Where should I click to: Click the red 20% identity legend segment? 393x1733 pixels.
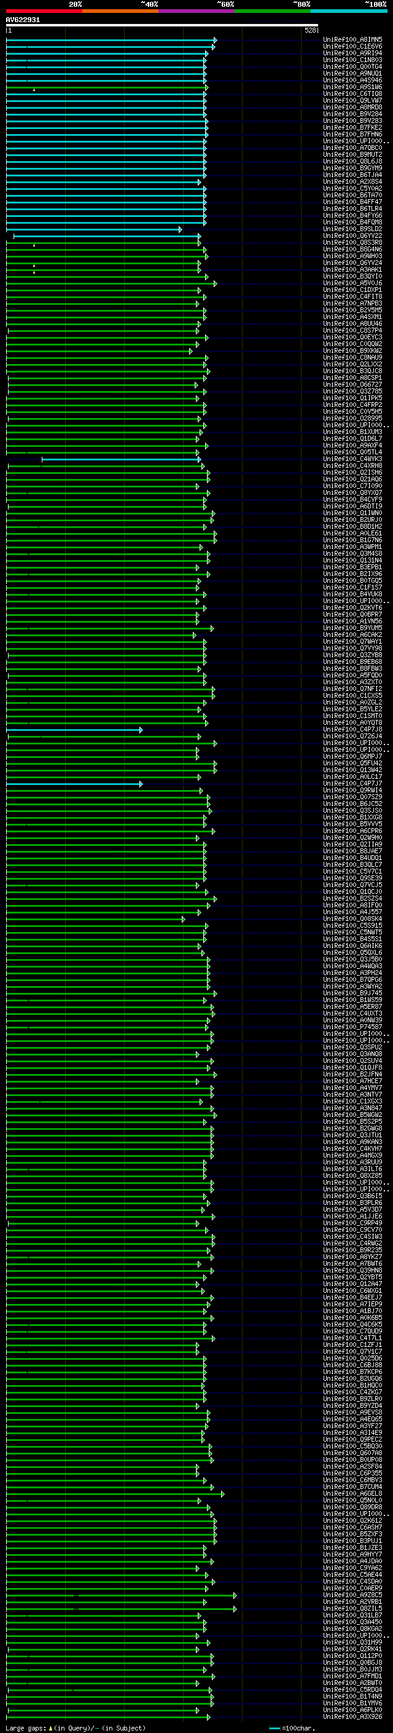click(x=44, y=11)
